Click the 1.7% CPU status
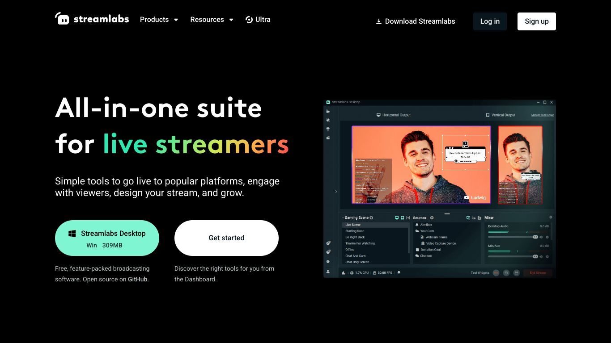Viewport: 611px width, 343px height. click(x=360, y=273)
